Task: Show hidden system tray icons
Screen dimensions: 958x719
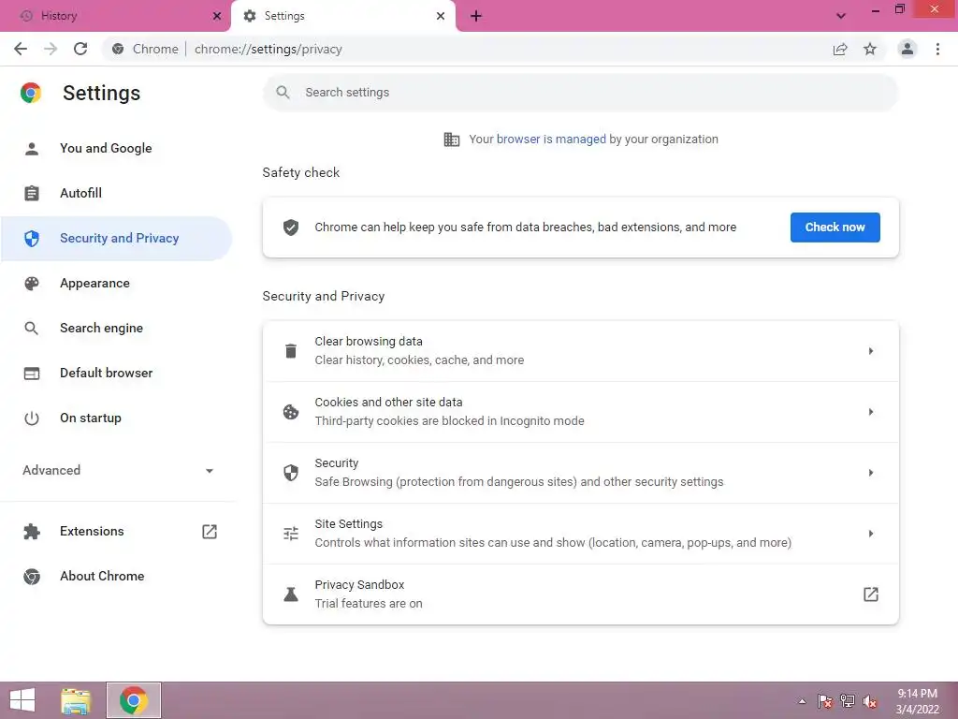Action: pos(802,701)
